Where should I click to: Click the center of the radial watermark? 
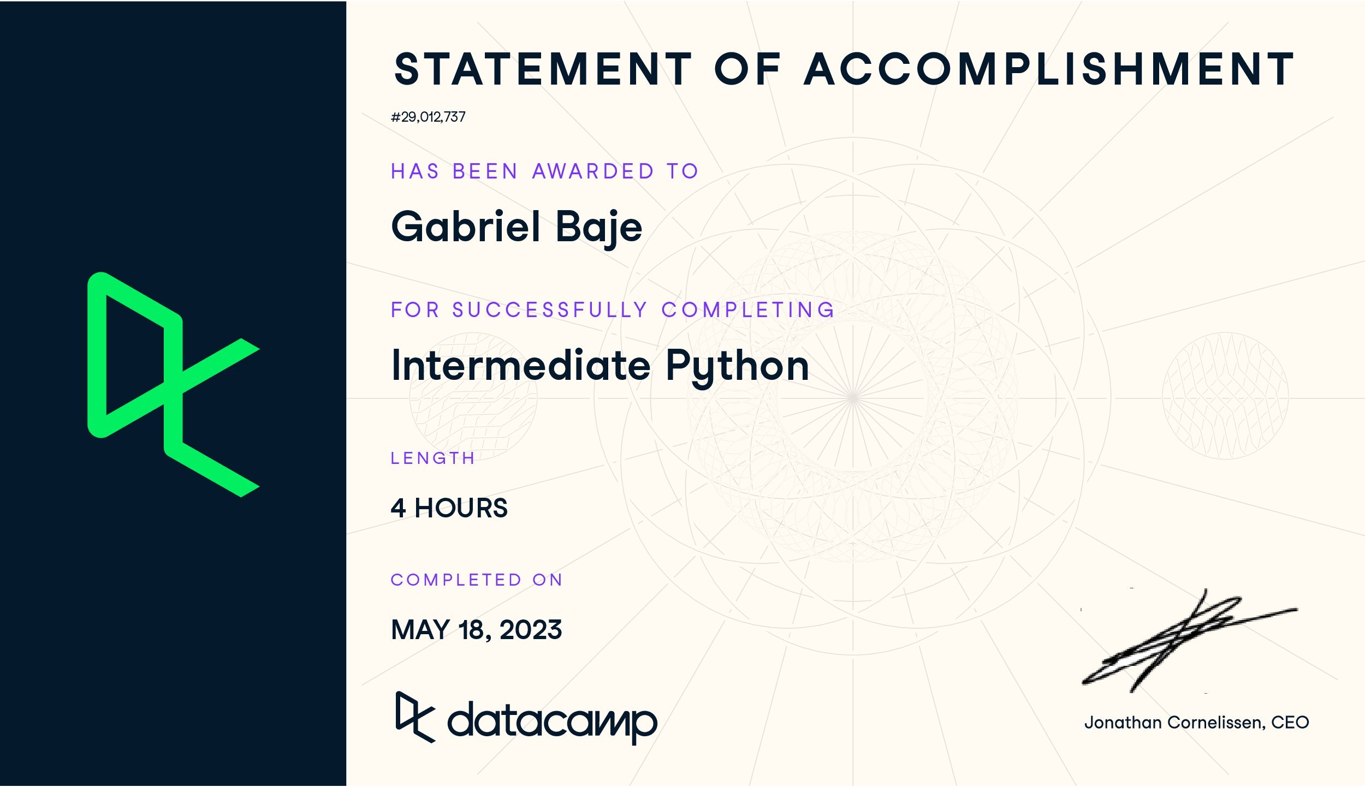[852, 398]
